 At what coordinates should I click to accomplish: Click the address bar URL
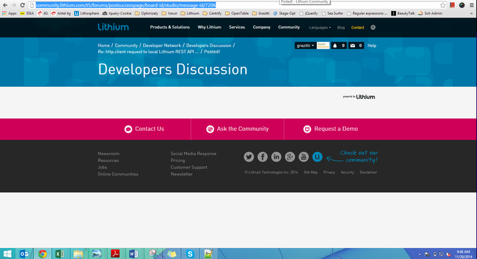pyautogui.click(x=126, y=5)
